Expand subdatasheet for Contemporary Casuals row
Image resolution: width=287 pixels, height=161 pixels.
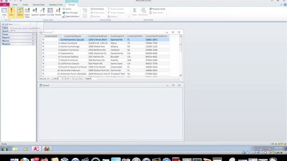pyautogui.click(x=43, y=40)
